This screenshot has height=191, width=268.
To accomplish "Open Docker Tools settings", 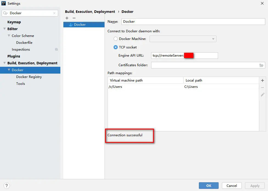I will (x=21, y=84).
